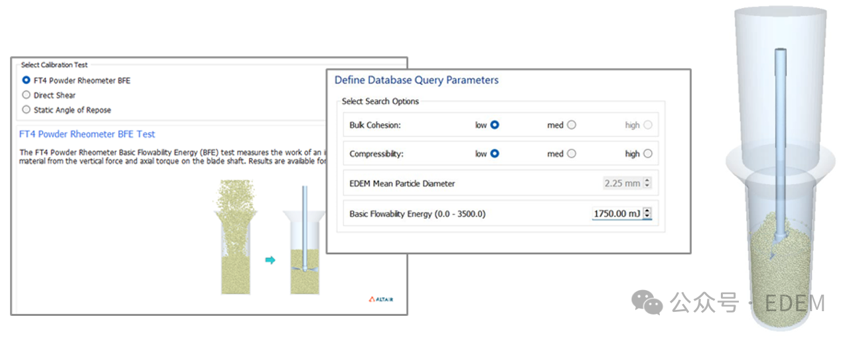Select FT4 Powder Rheometer BFE test option
Screen dimensions: 853x337
pos(27,80)
